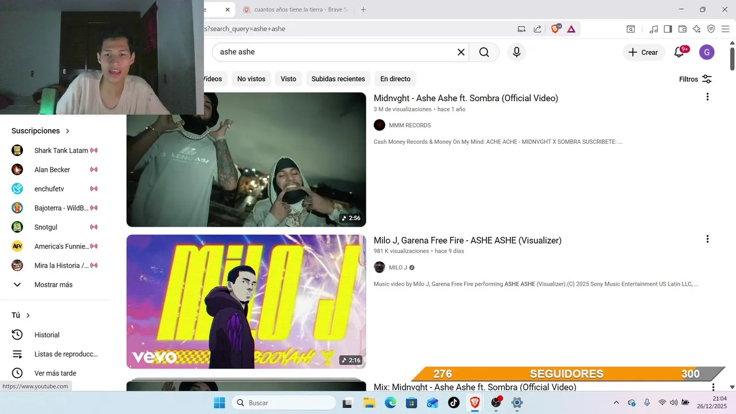
Task: Open Microsoft Edge from the taskbar
Action: 390,402
